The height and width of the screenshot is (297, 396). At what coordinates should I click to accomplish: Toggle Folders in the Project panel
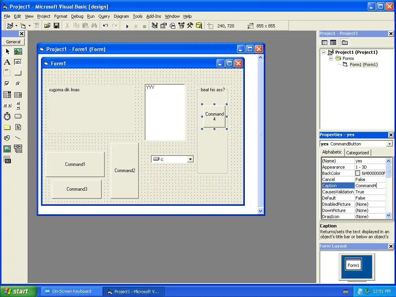345,43
